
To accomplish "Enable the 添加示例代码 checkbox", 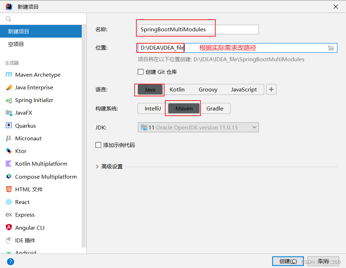I will click(x=98, y=145).
